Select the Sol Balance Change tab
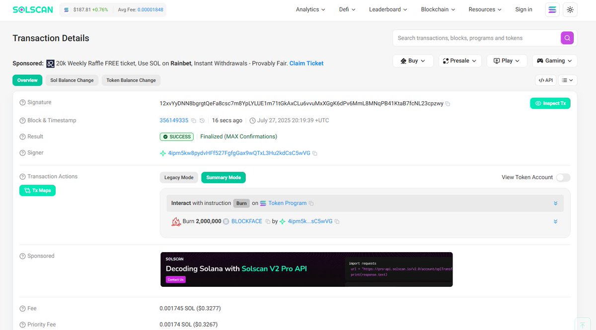Viewport: 596px width, 330px height. tap(72, 80)
